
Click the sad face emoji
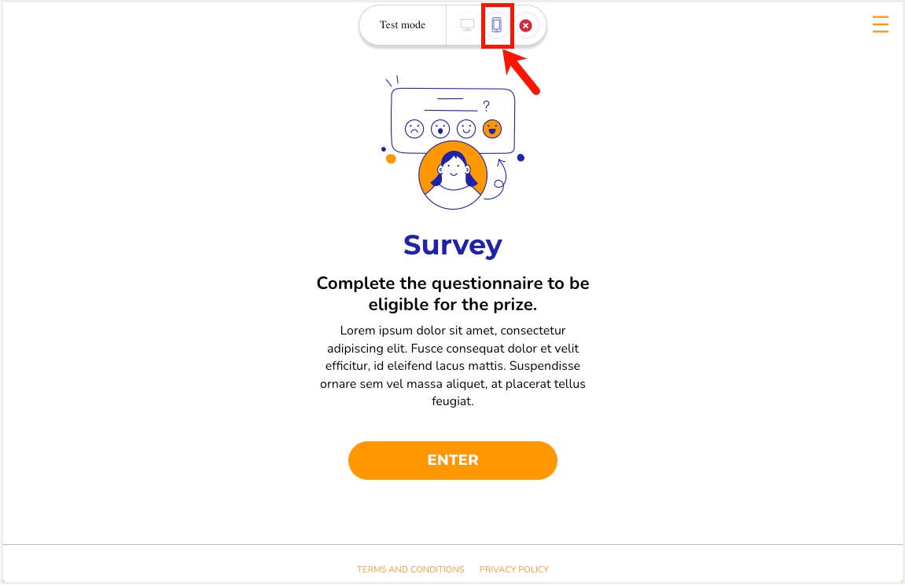point(414,129)
